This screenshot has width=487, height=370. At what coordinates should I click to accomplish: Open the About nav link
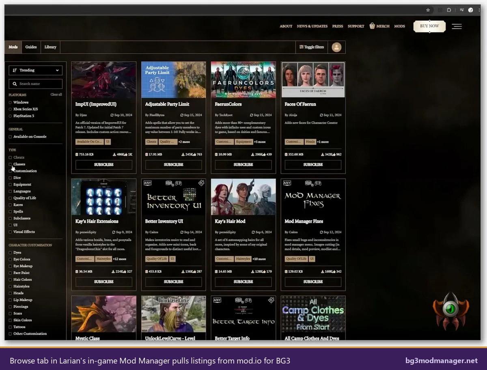tap(286, 26)
